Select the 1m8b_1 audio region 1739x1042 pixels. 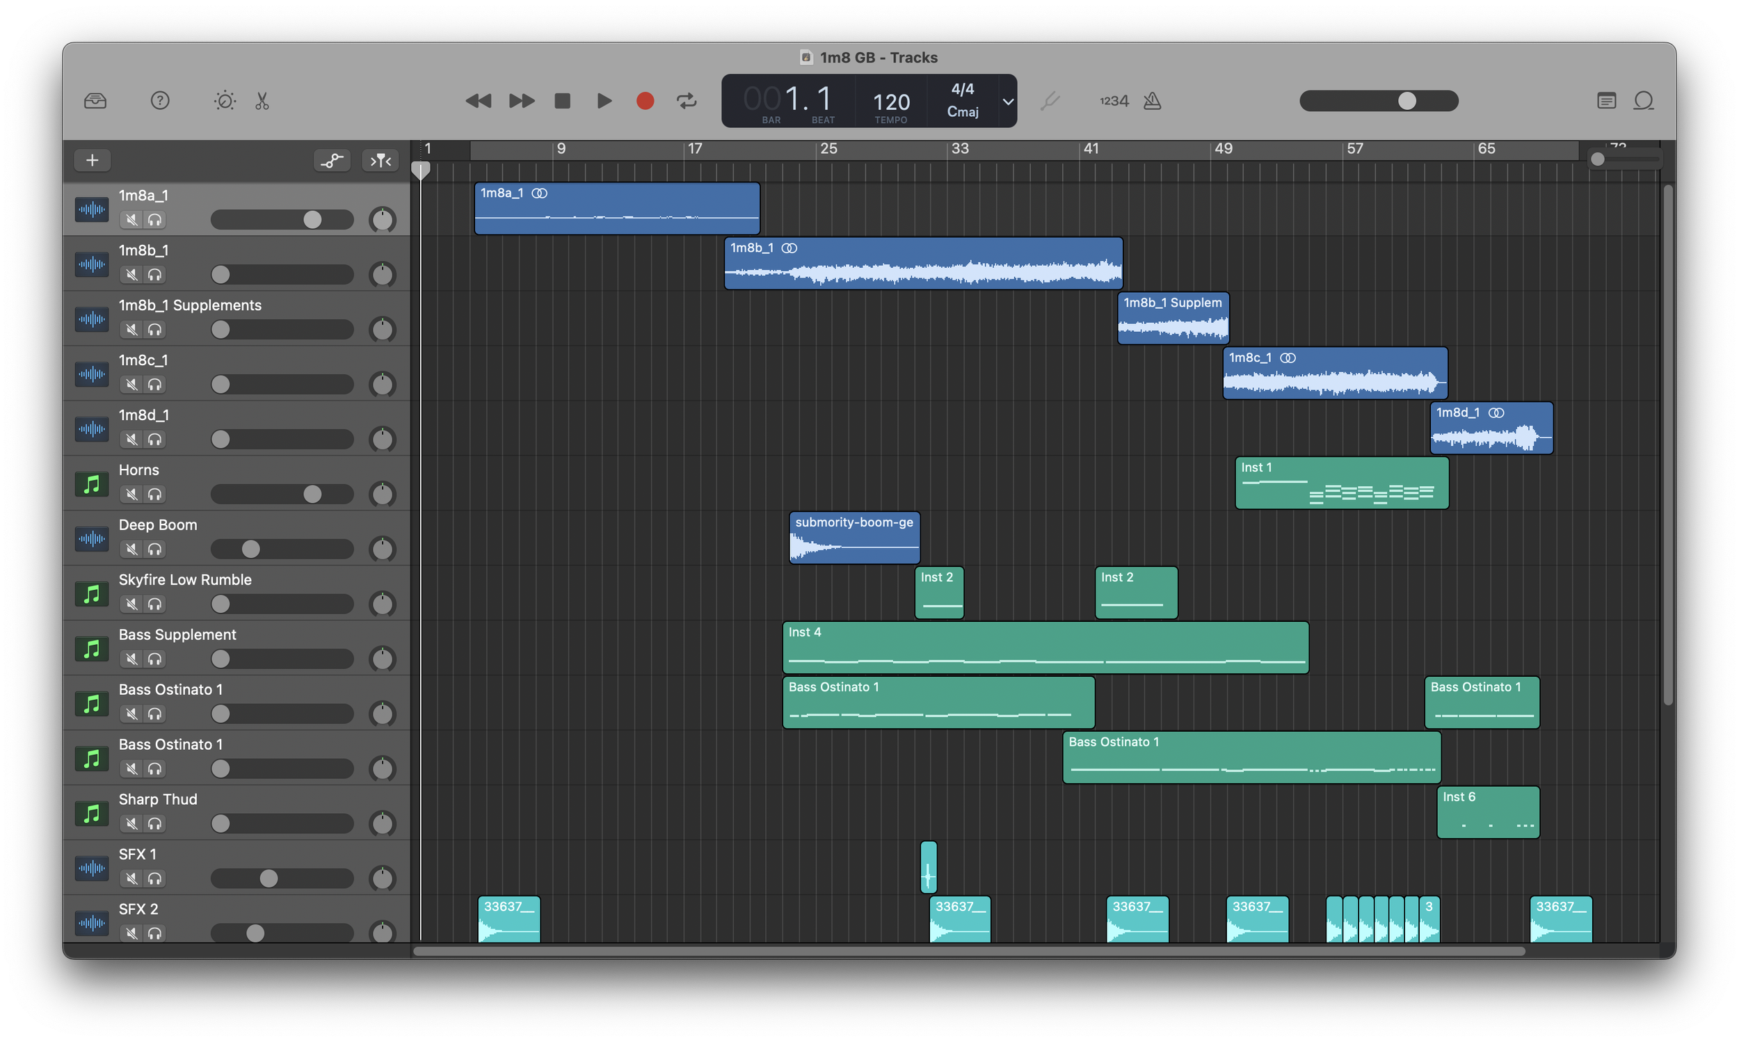(923, 264)
